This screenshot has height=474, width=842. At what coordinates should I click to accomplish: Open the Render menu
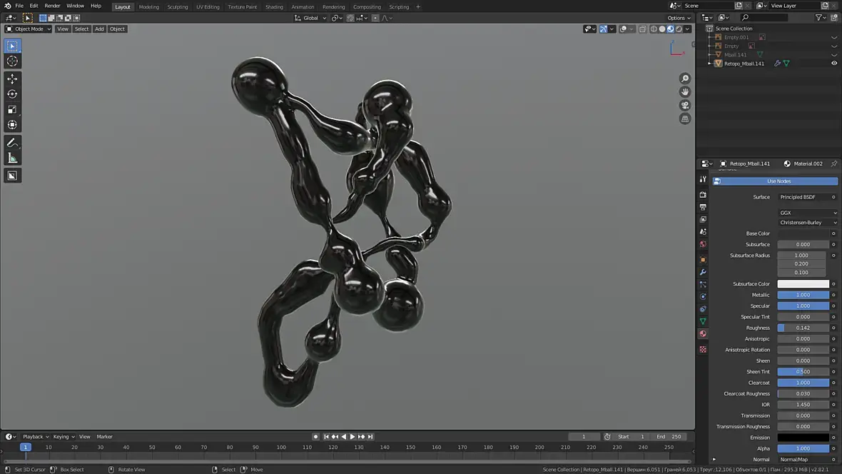[52, 6]
